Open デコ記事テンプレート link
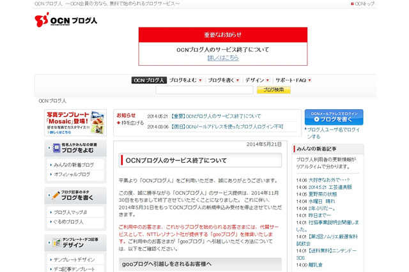Viewport: 409px width, 272px height. coord(74,269)
